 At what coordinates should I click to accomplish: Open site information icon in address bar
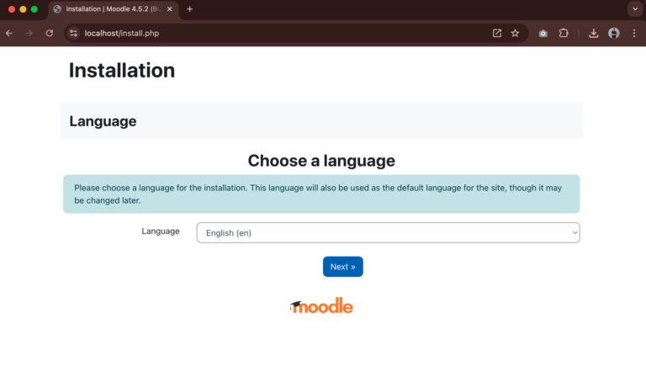coord(74,34)
